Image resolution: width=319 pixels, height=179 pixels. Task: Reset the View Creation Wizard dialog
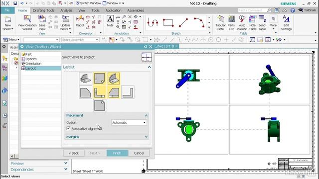click(146, 46)
